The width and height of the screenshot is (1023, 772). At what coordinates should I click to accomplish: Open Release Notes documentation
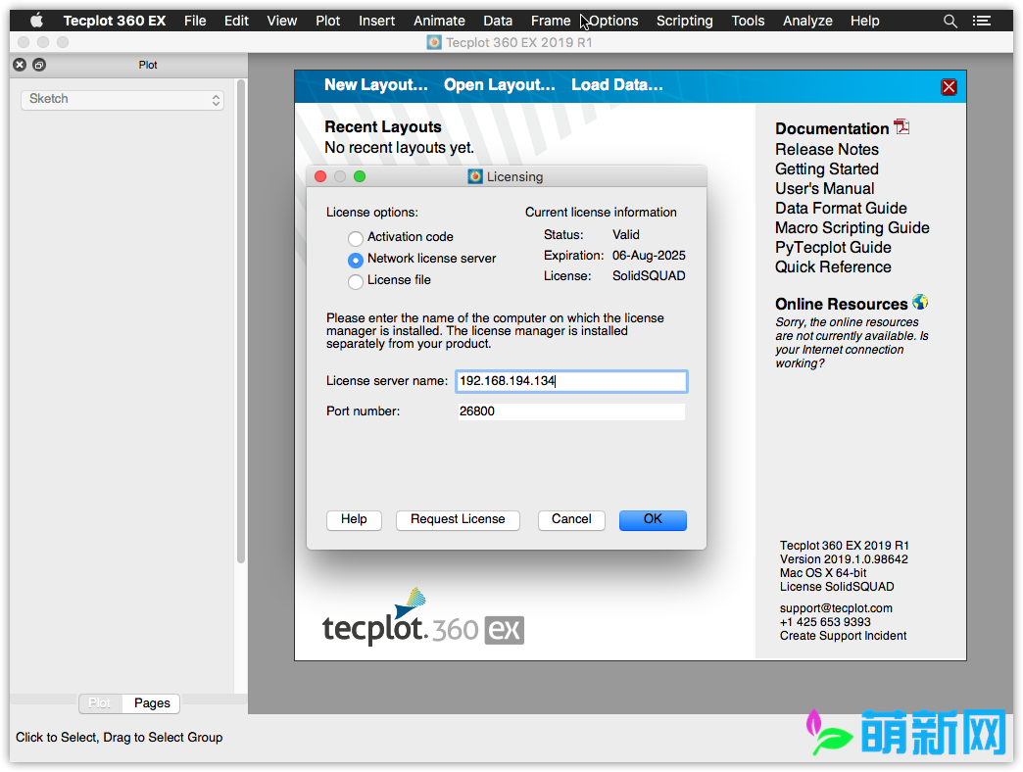pos(827,149)
